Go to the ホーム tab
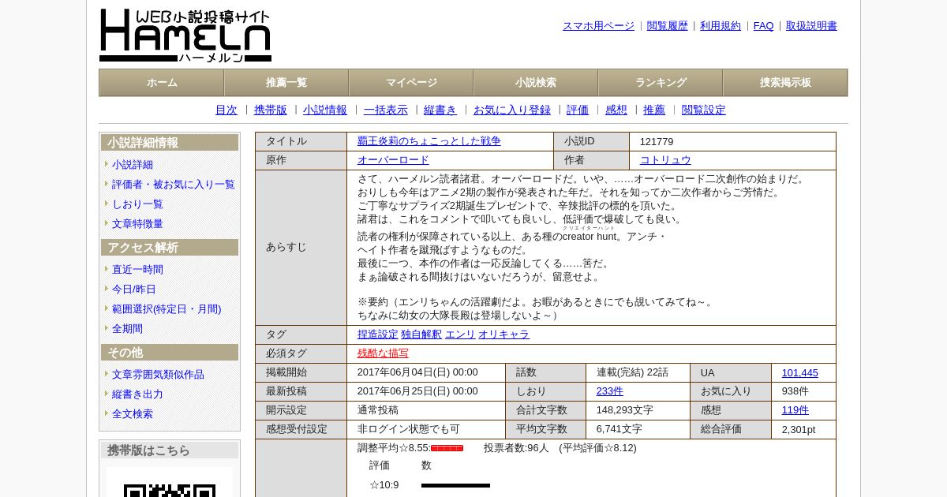The image size is (947, 497). pos(162,83)
